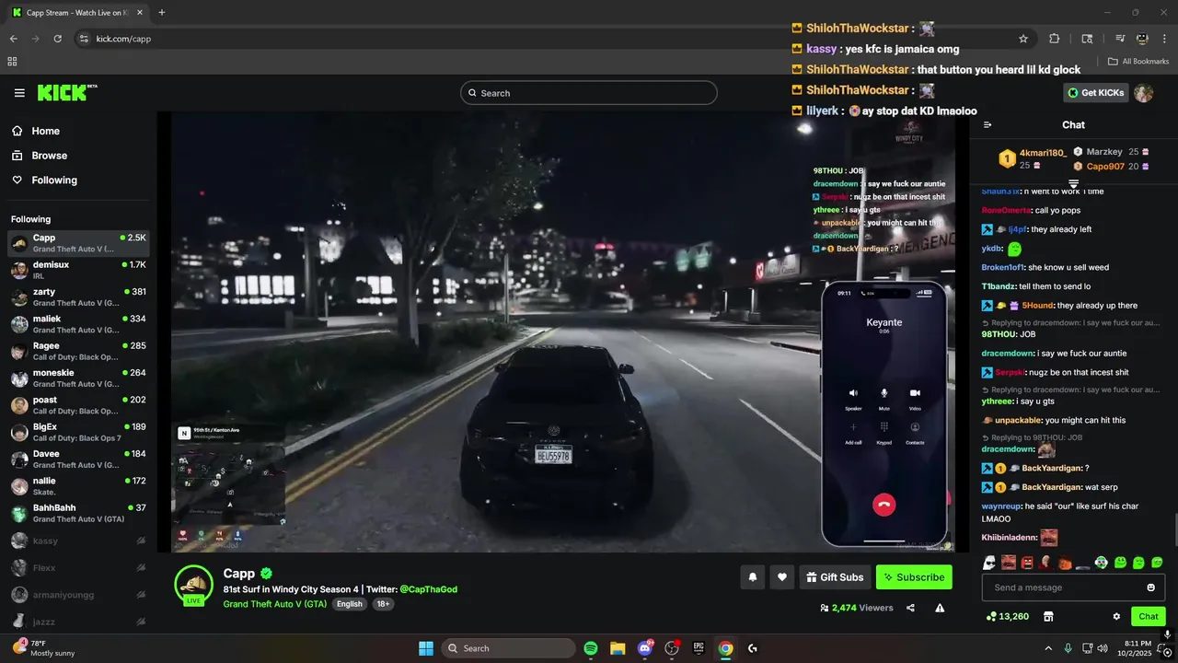Open the taskbar volume control
The image size is (1178, 663).
pos(1103,648)
